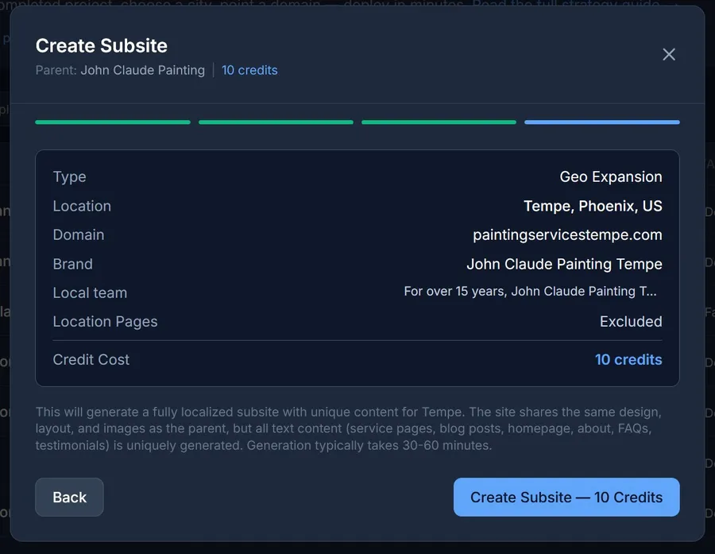
Task: Click the Excluded Location Pages value
Action: coord(631,321)
